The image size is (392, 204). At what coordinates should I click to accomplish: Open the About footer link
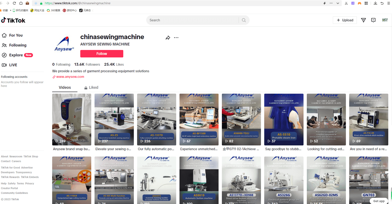(x=5, y=156)
